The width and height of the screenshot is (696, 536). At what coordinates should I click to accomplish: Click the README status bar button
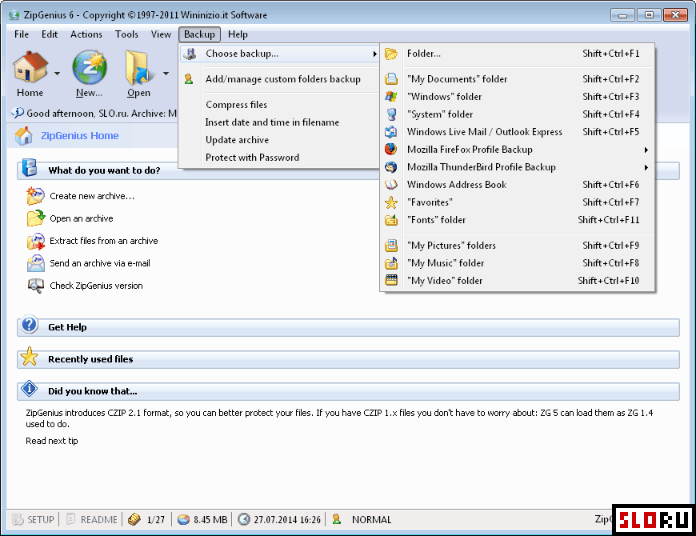[x=92, y=519]
